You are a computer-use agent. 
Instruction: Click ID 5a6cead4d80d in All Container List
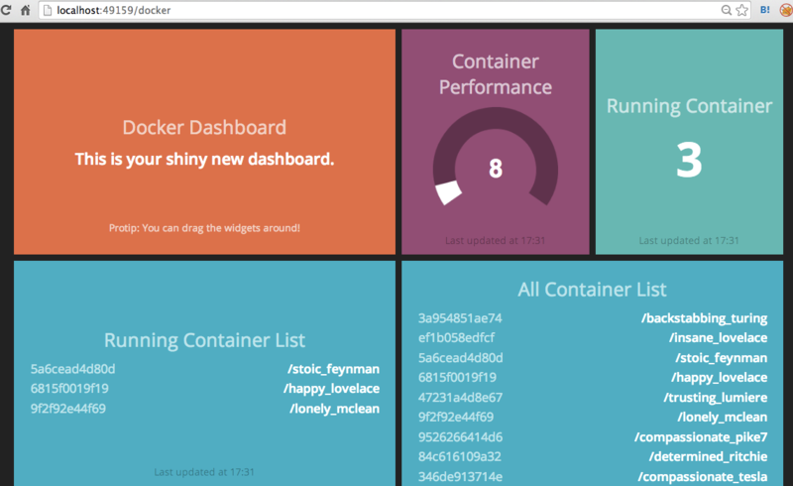[461, 358]
